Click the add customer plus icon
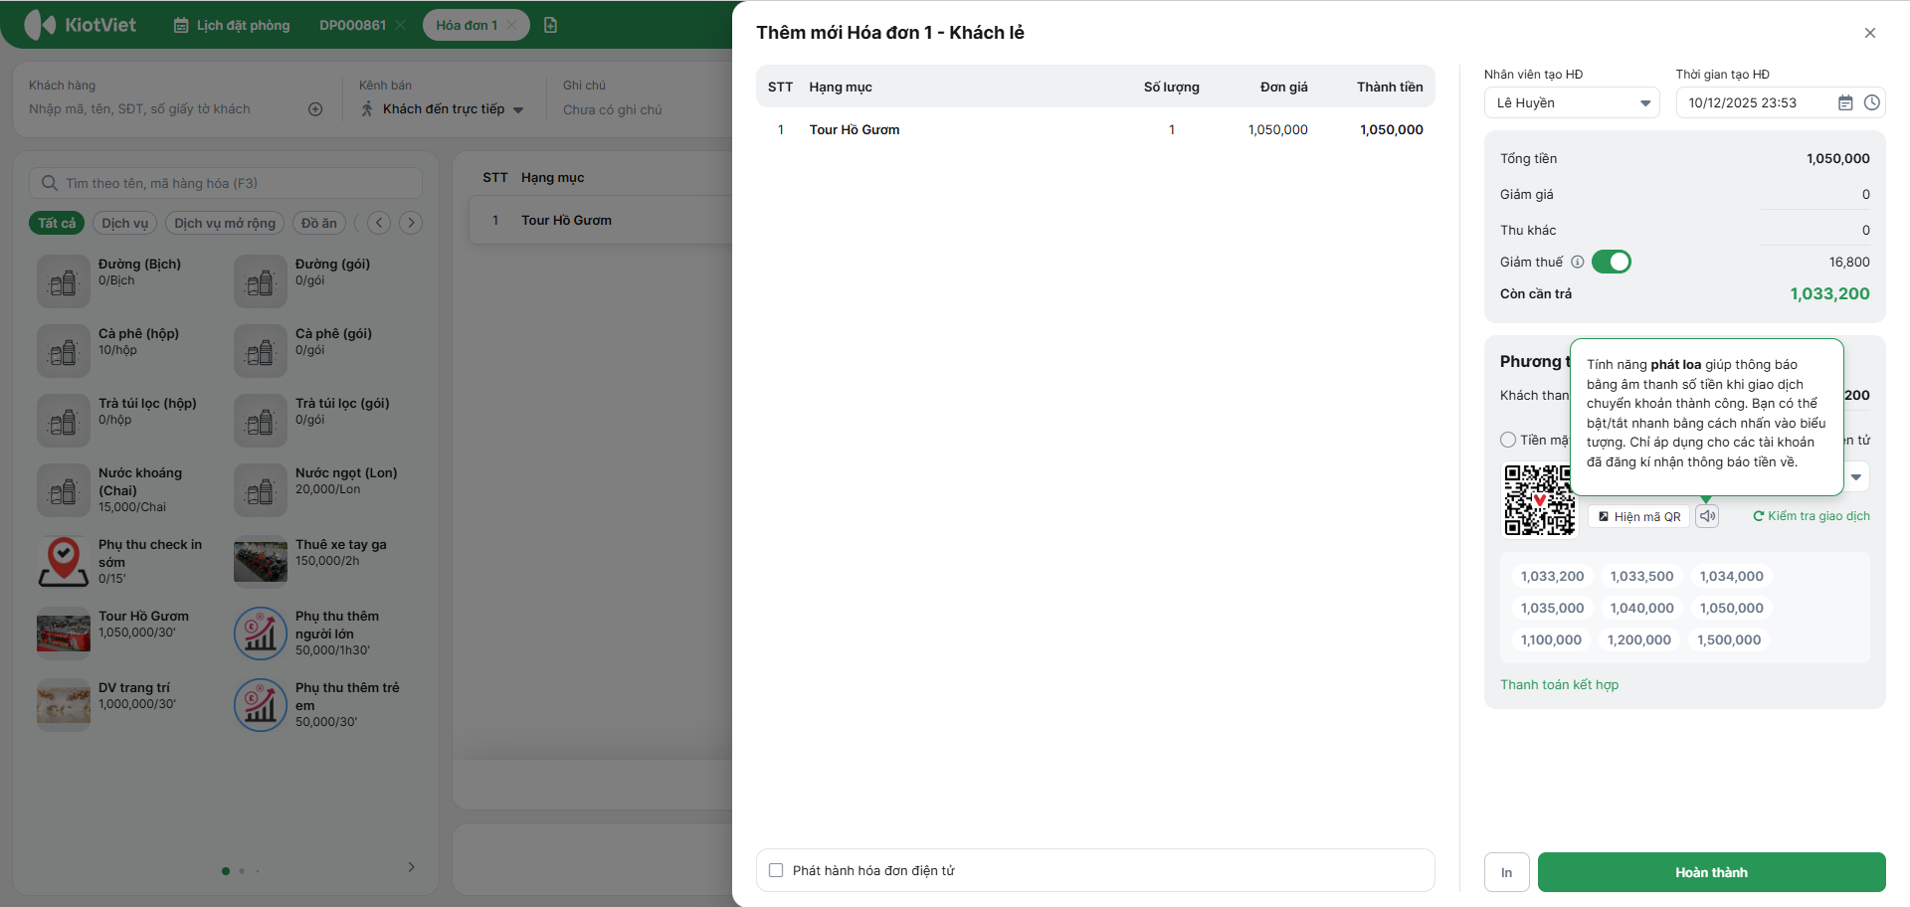This screenshot has height=907, width=1910. [315, 109]
